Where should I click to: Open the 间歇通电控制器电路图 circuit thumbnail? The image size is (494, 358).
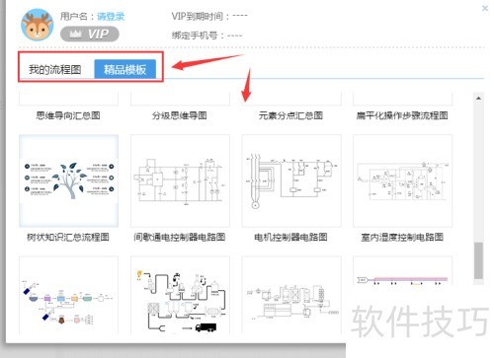[x=180, y=180]
